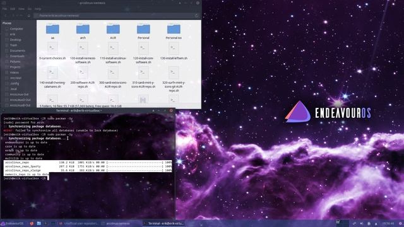The width and height of the screenshot is (404, 227).
Task: Open the 'aa' folder in file manager
Action: (x=52, y=31)
